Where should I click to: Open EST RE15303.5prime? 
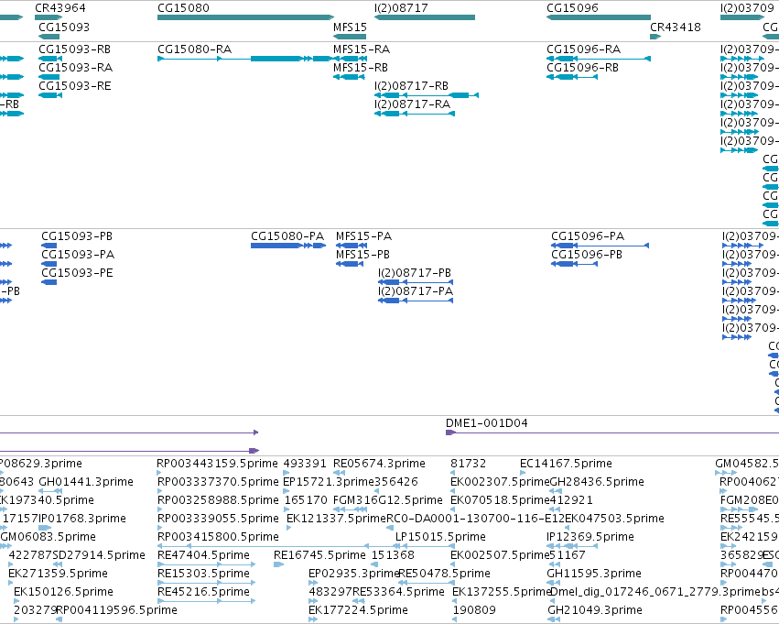203,574
